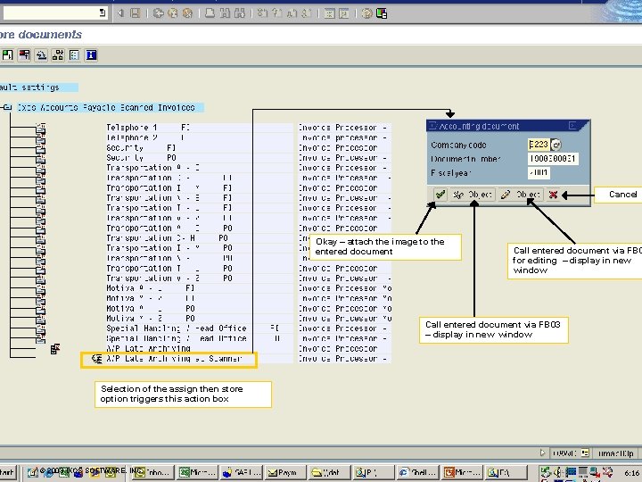Viewport: 642px width, 482px height.
Task: Click the second application toolbar icon with red bar
Action: 24,55
